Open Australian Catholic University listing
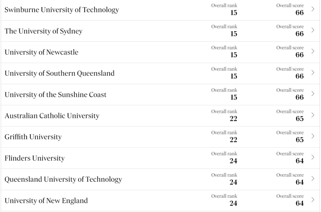321x212 pixels. 52,116
